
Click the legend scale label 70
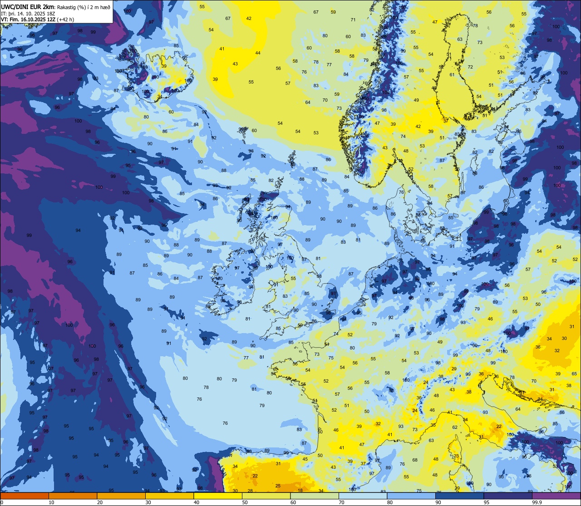(x=341, y=502)
